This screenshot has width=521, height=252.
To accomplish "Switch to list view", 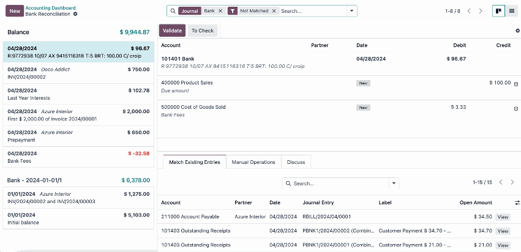I will [x=512, y=11].
